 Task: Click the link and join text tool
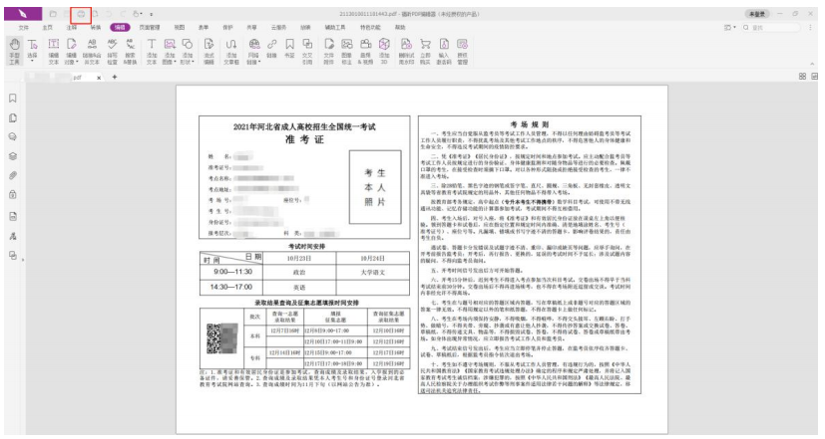pyautogui.click(x=92, y=52)
